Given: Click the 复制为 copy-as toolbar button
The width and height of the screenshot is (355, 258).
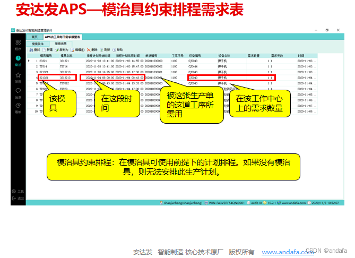Looking at the screenshot, I should (62, 50).
